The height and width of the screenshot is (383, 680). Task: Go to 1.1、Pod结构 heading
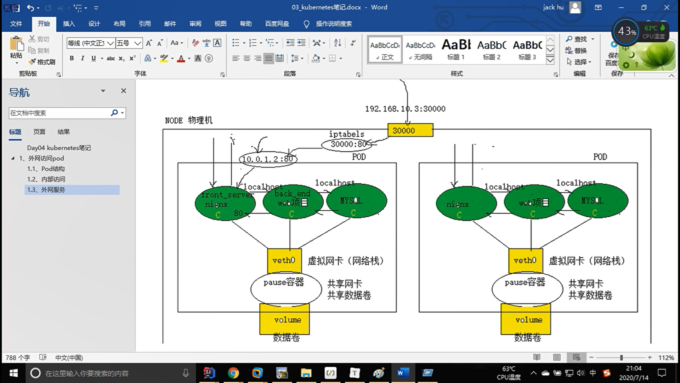pyautogui.click(x=46, y=169)
